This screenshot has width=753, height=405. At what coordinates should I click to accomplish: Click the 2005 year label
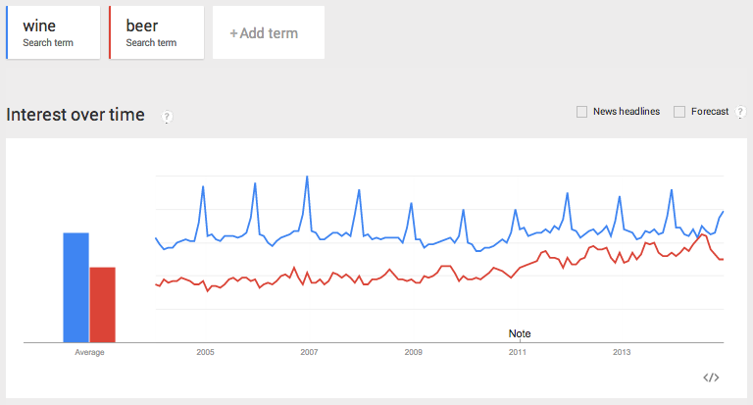[205, 352]
